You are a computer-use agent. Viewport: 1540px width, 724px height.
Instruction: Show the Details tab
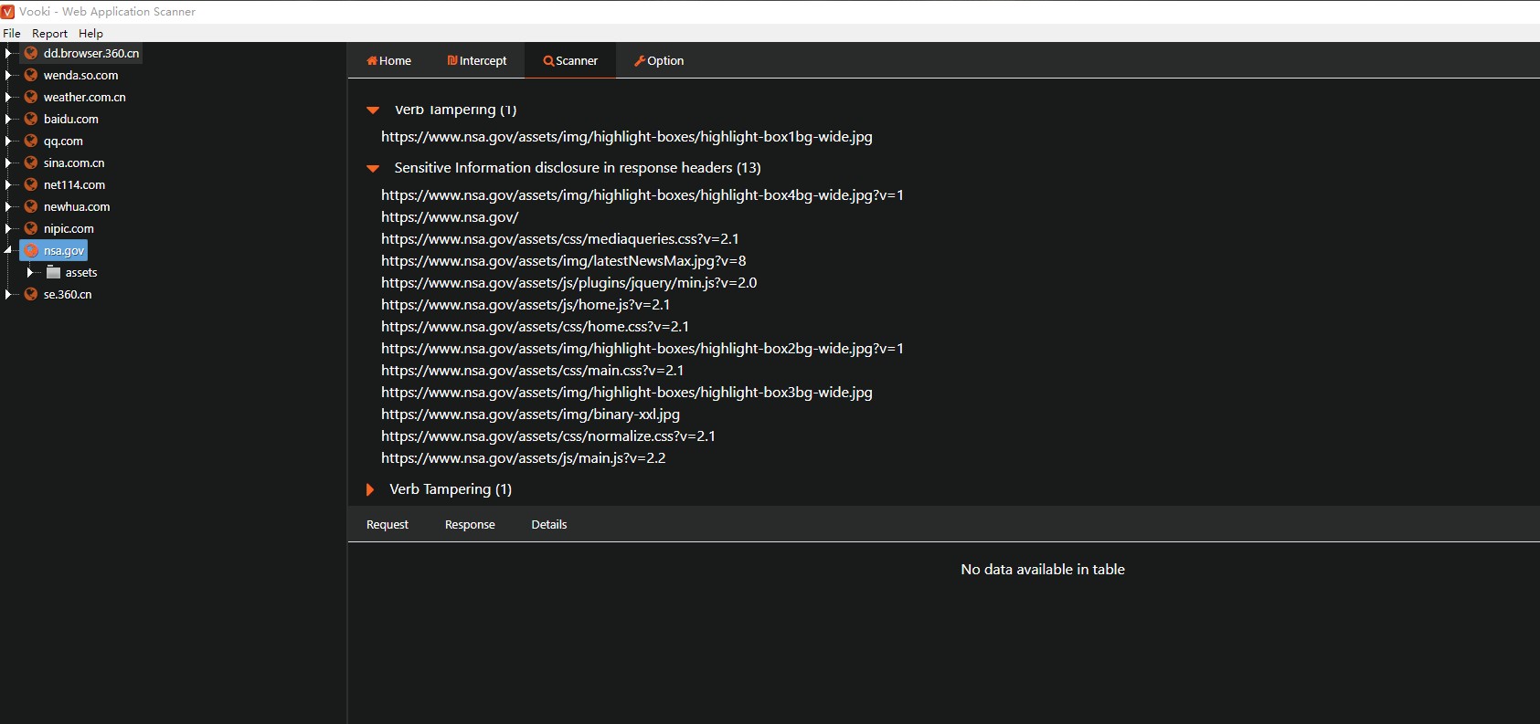(x=549, y=524)
